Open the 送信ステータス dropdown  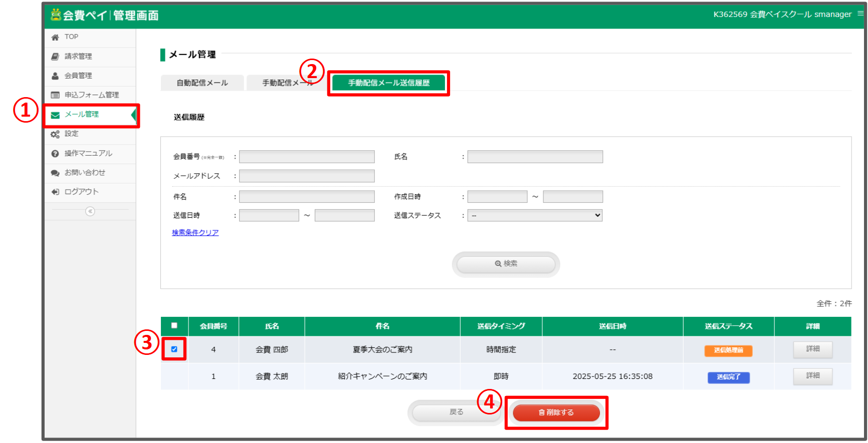535,216
